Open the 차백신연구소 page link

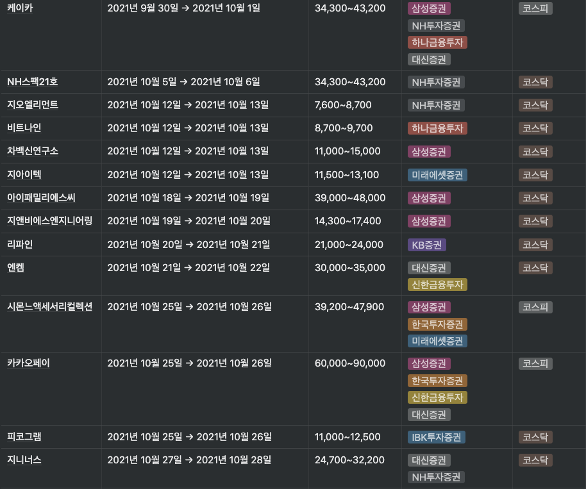33,151
